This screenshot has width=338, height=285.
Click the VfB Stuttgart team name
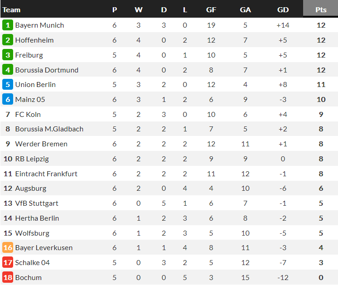click(x=37, y=203)
